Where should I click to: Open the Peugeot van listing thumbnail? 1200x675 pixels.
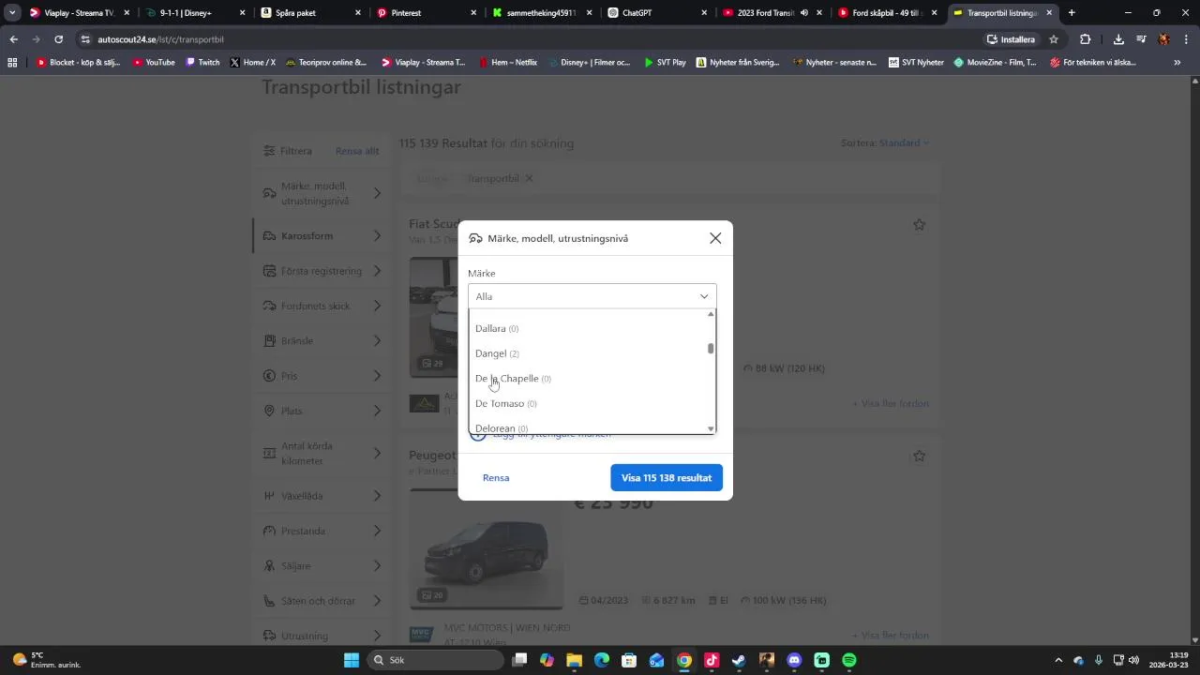click(x=487, y=551)
